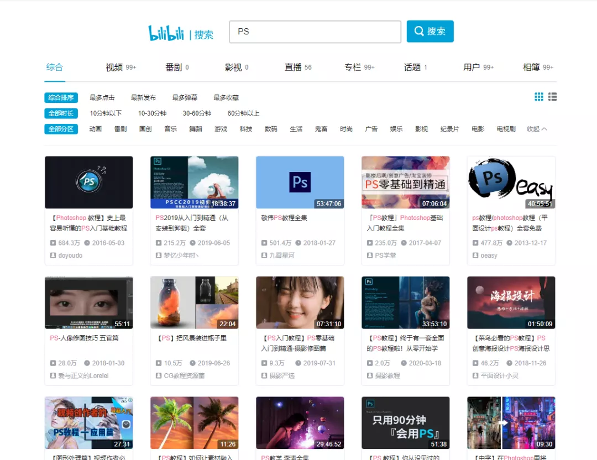This screenshot has height=460, width=597.
Task: Click the 搜索 search button
Action: pyautogui.click(x=430, y=32)
